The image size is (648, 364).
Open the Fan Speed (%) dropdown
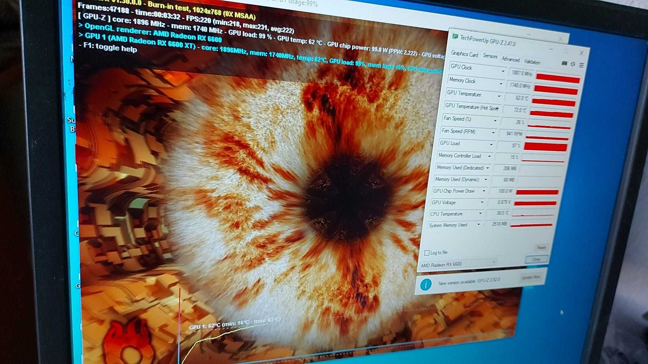495,121
